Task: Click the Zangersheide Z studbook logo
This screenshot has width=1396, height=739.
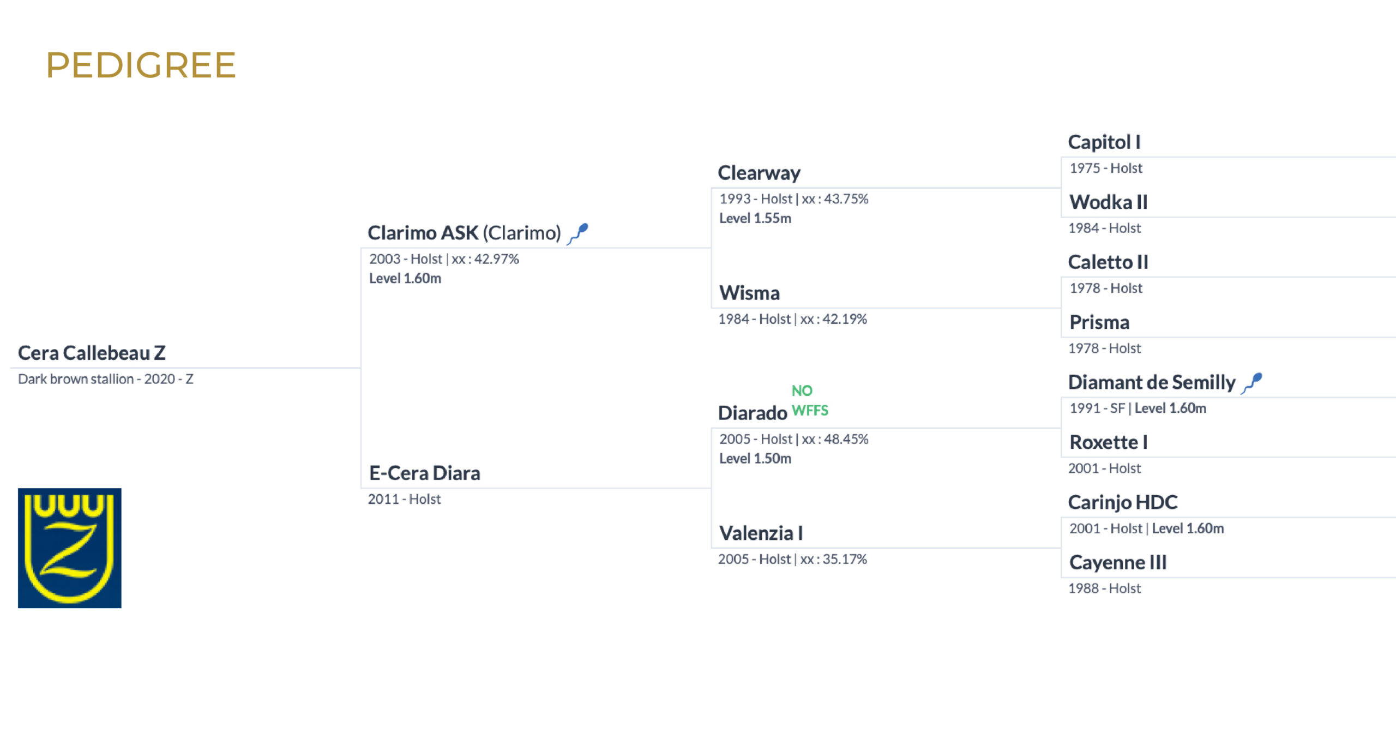Action: click(x=70, y=548)
